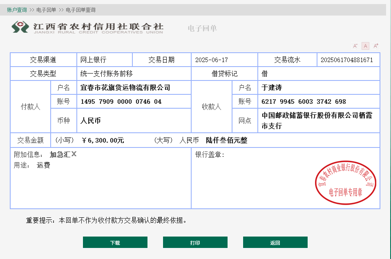Screen dimensions: 391x259
Task: Click the decrease font size A- icon
Action: point(355,46)
